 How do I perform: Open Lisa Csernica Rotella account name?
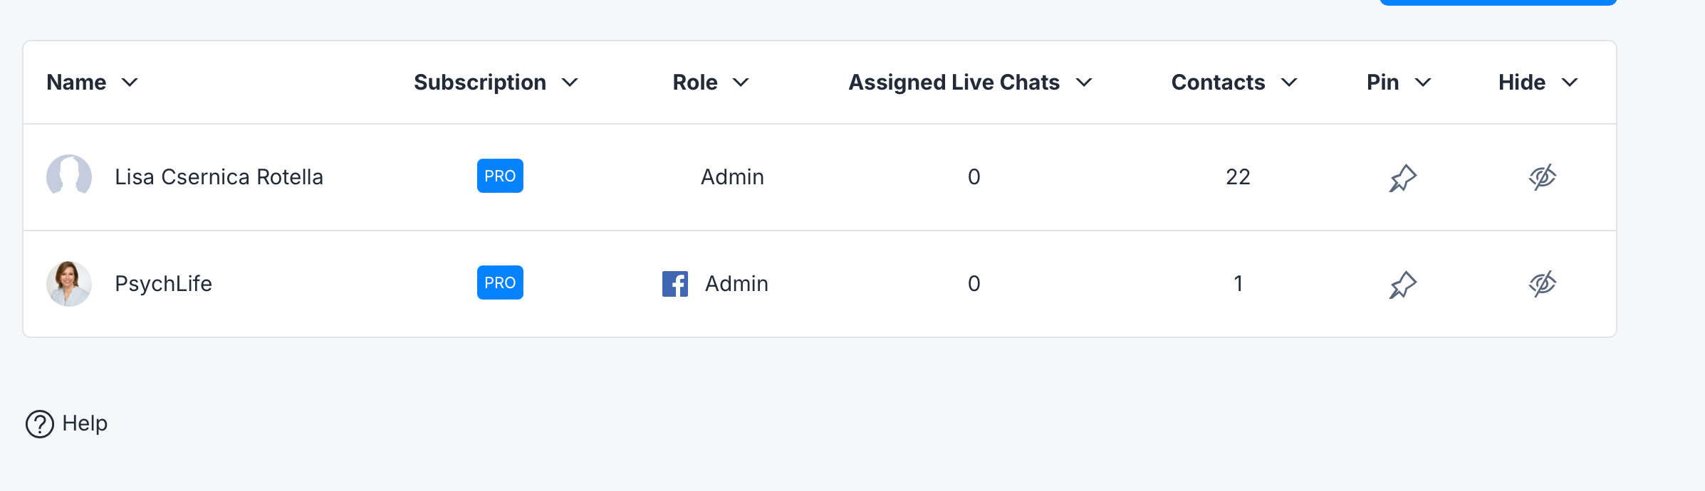pos(219,176)
